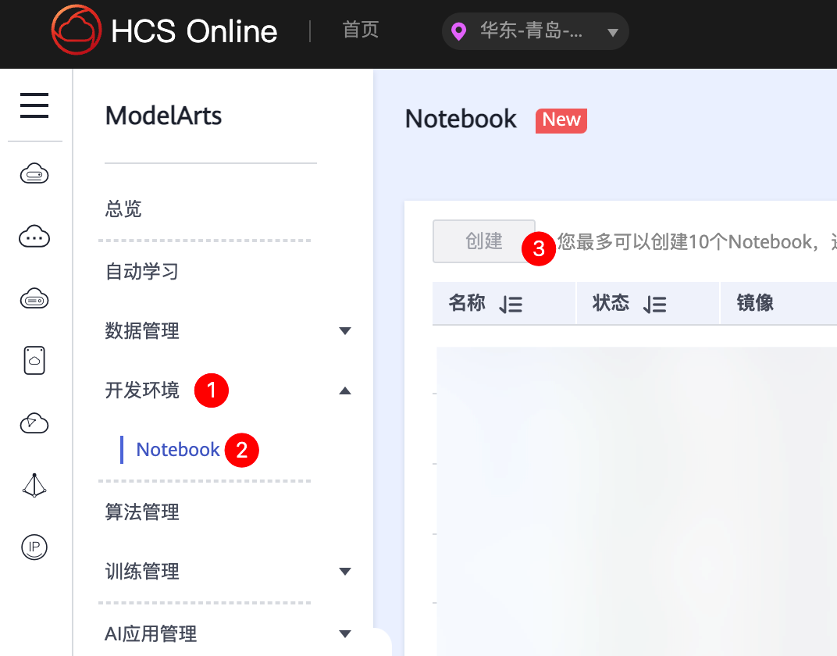Screen dimensions: 837x656
Task: Open 算法管理 in the sidebar
Action: click(142, 512)
